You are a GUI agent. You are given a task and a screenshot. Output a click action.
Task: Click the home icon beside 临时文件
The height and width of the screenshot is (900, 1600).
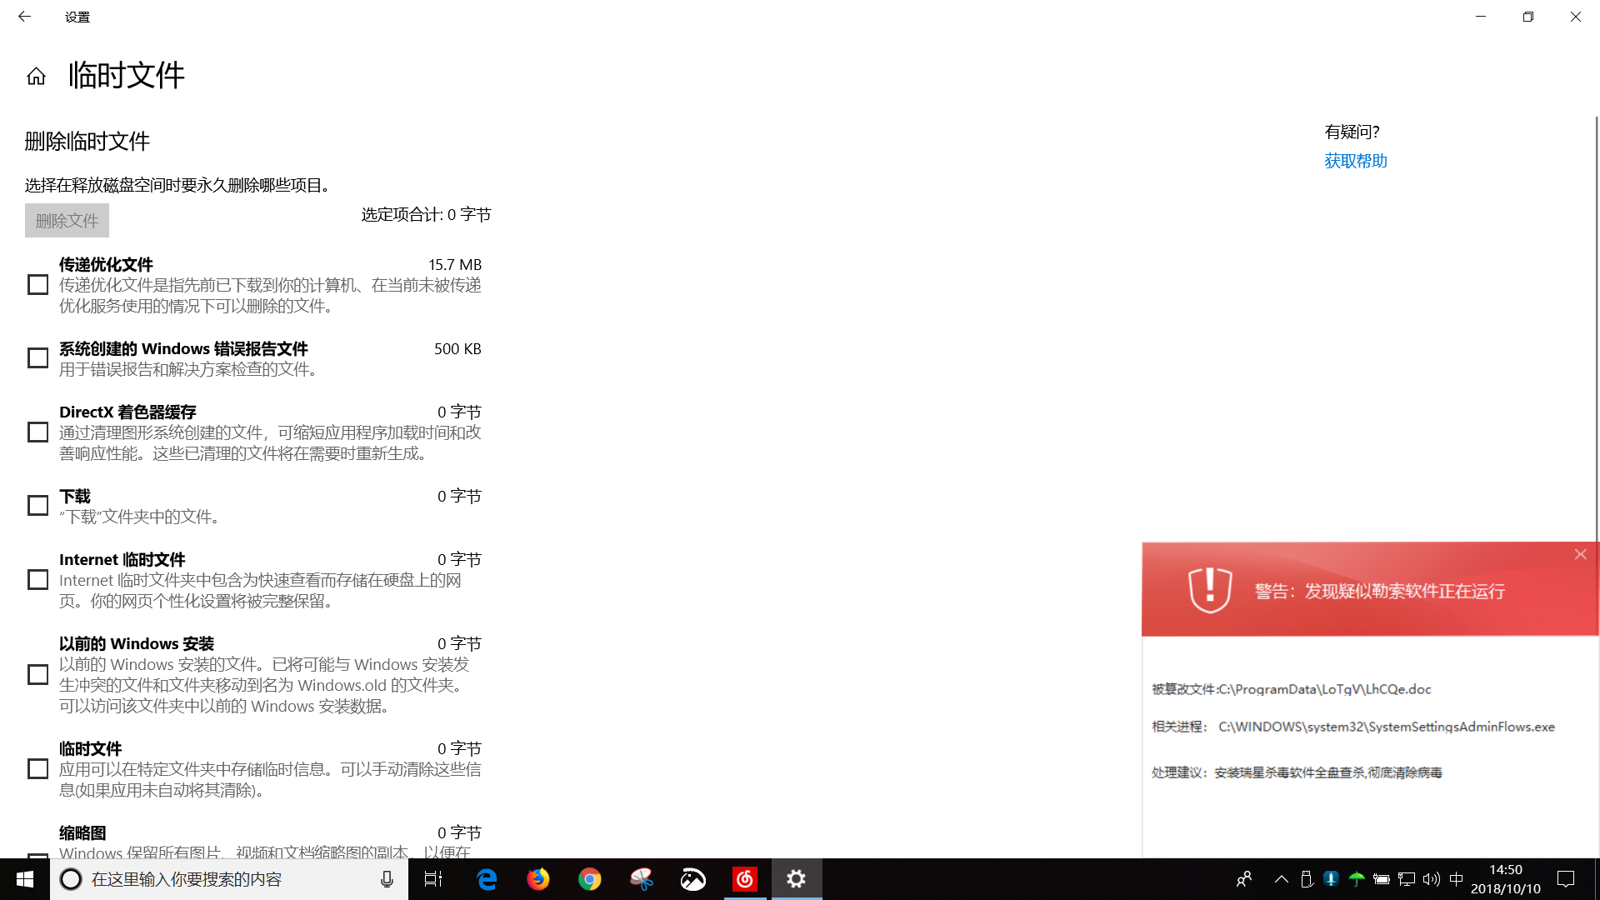click(36, 77)
